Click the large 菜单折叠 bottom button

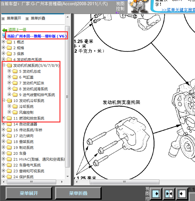click(x=78, y=193)
